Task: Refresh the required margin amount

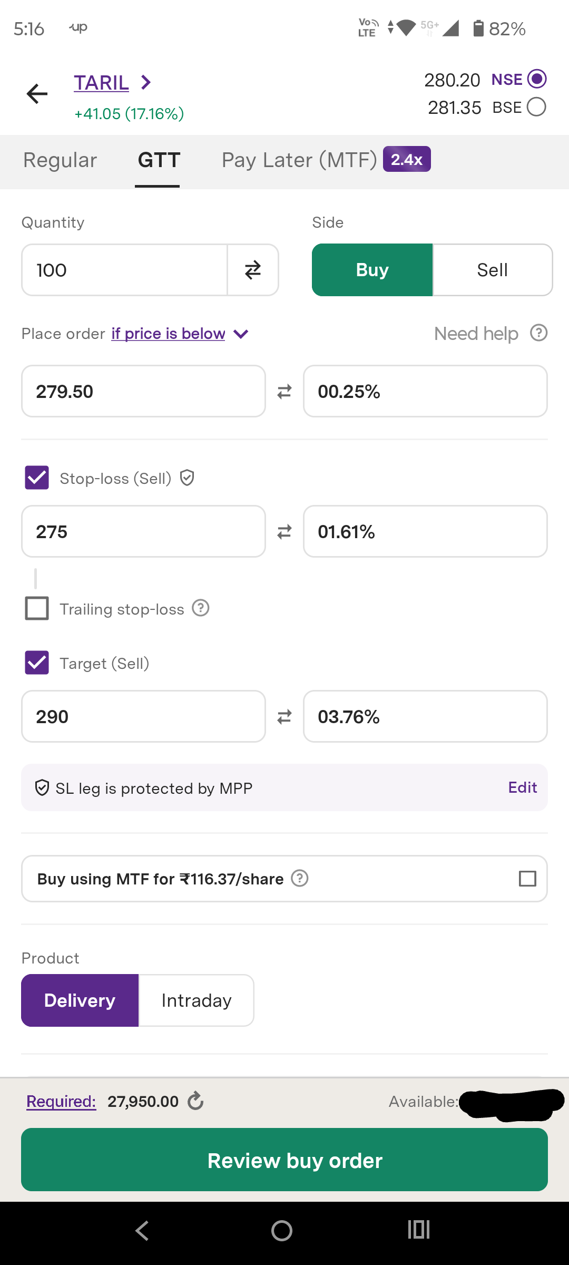Action: (x=195, y=1101)
